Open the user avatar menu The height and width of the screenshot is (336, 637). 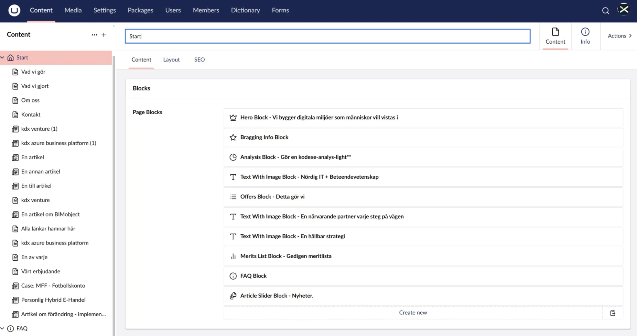[x=624, y=10]
